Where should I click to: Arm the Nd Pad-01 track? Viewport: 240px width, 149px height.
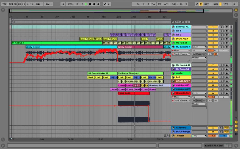click(x=227, y=43)
